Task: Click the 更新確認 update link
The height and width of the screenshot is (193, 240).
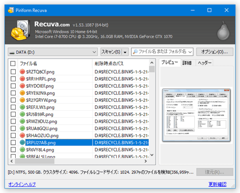Action: [217, 184]
